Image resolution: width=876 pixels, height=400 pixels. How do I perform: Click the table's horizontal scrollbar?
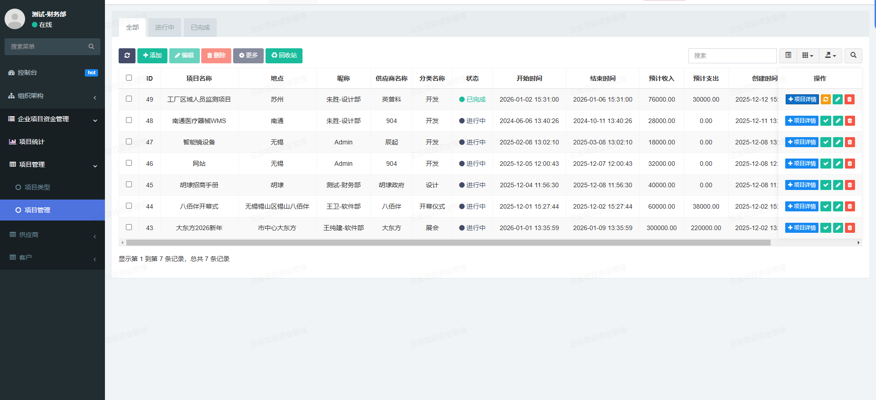point(447,243)
